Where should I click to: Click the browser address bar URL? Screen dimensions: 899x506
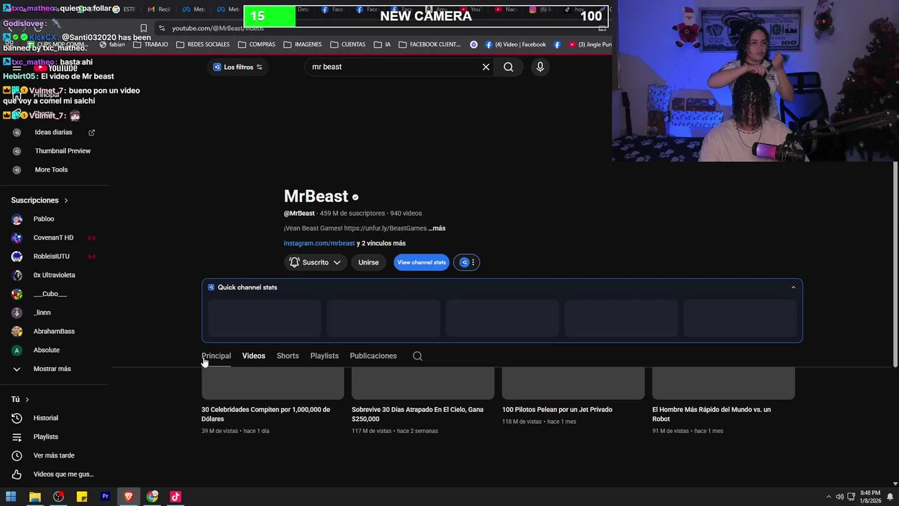point(218,28)
